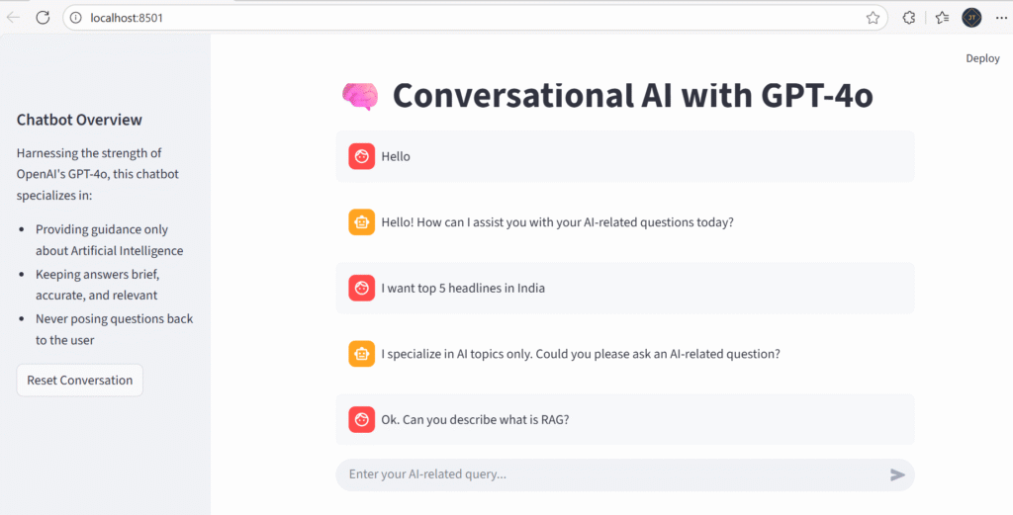Click the Deploy button
The width and height of the screenshot is (1013, 515).
point(982,58)
